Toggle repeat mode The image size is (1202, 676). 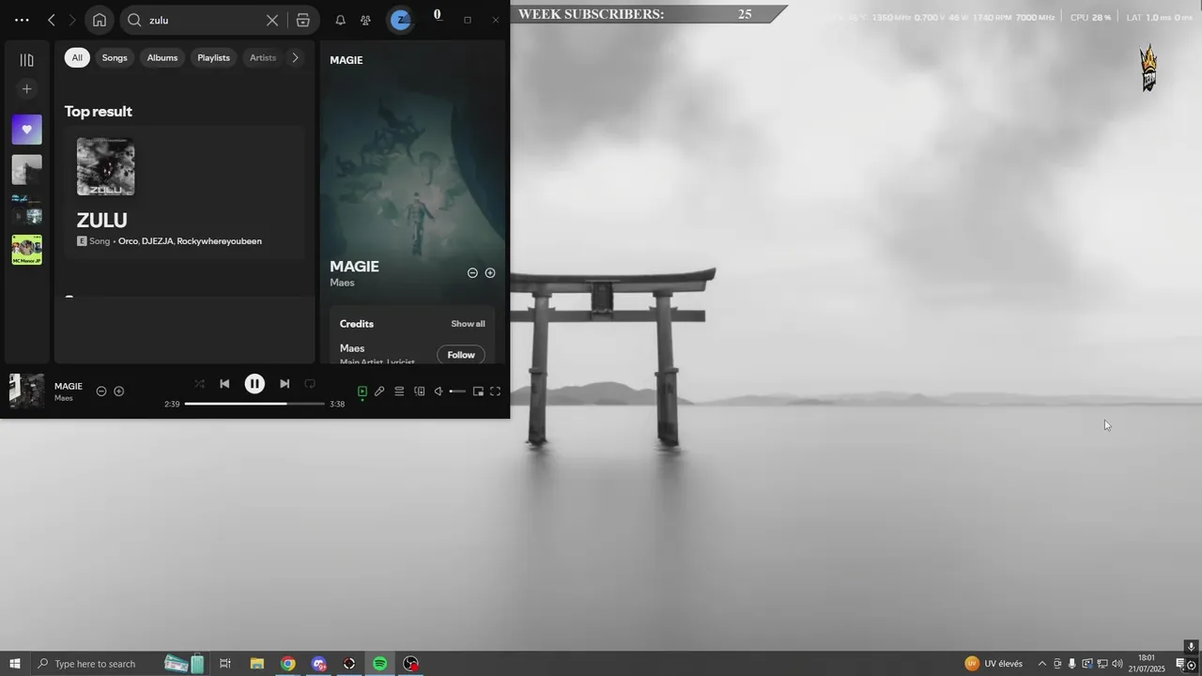[310, 384]
